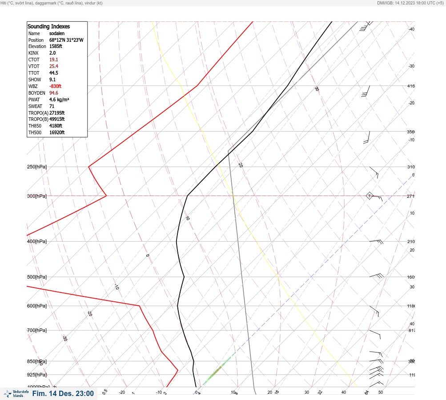
Task: Click the TROPO(A) value 27195ft
Action: [57, 113]
